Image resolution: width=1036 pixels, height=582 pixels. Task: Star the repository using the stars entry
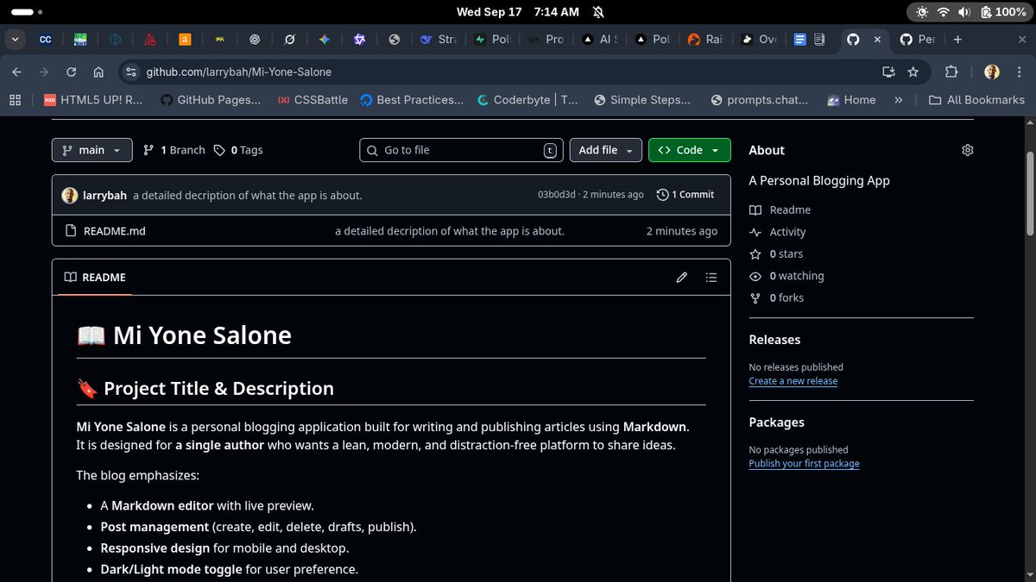782,253
